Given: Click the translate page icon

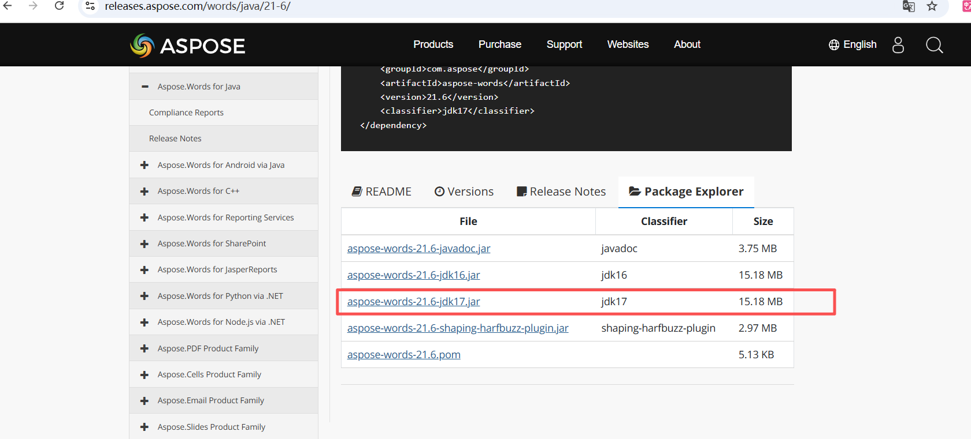Looking at the screenshot, I should tap(909, 6).
